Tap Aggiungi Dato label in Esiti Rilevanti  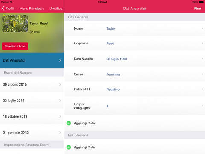pos(85,147)
